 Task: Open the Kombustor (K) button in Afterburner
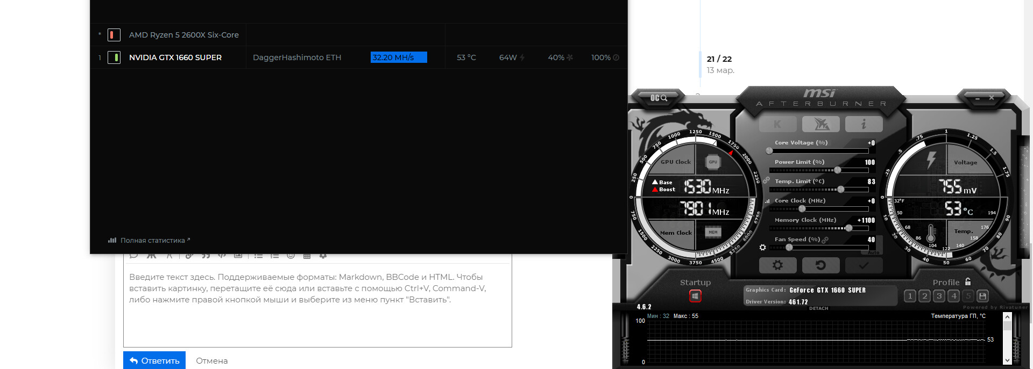point(777,124)
